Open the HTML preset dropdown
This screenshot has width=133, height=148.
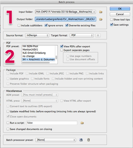coord(40,101)
